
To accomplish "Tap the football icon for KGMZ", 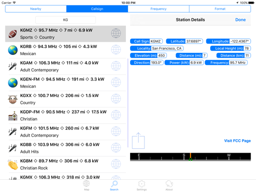I will point(13,34).
